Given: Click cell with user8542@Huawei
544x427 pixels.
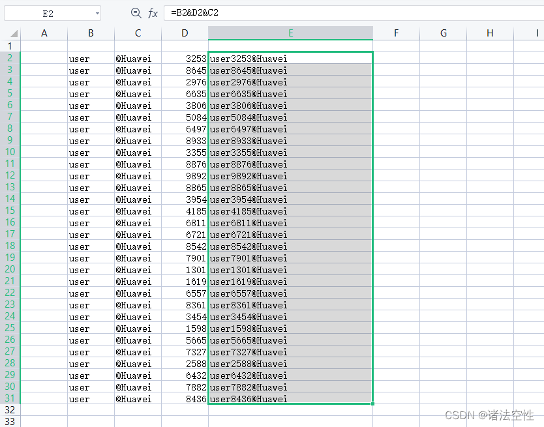Looking at the screenshot, I should click(x=290, y=246).
